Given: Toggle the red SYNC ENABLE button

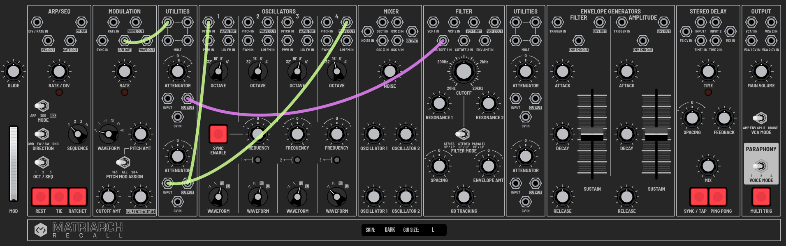Looking at the screenshot, I should coord(218,134).
